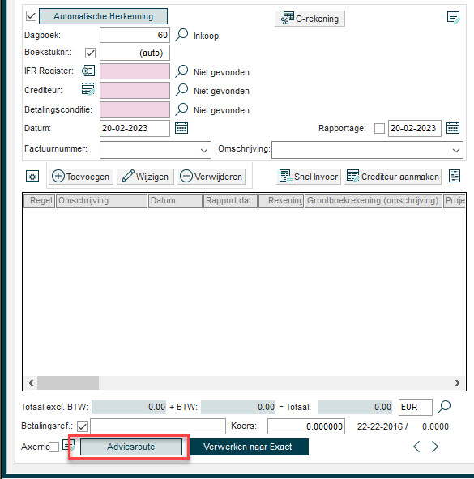Image resolution: width=474 pixels, height=479 pixels.
Task: Expand the Factuurnummer dropdown
Action: [x=204, y=150]
